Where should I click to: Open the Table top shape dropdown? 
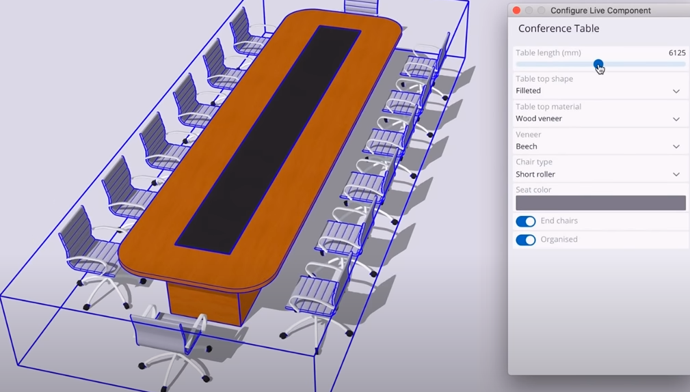point(600,91)
